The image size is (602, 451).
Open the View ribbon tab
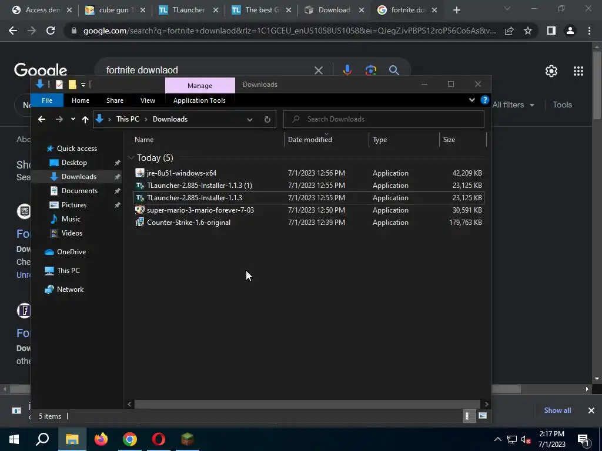tap(148, 100)
